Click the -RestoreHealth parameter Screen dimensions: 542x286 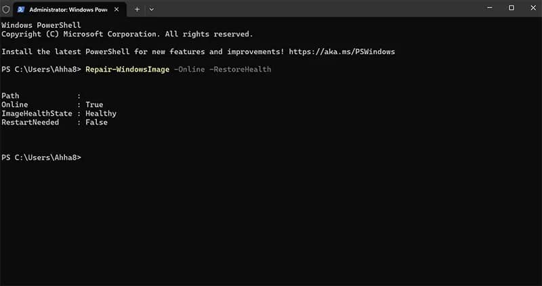(242, 70)
